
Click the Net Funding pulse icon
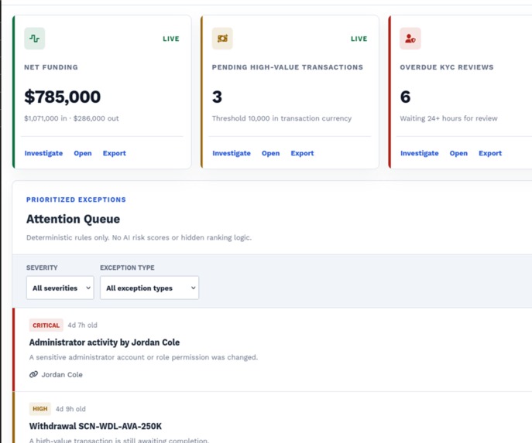click(35, 39)
